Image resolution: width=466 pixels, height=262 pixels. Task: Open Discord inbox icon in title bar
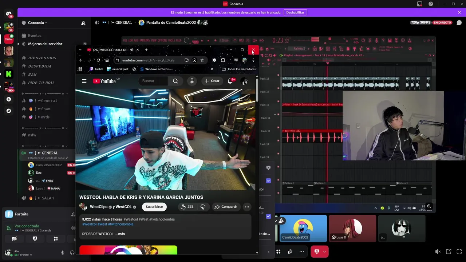(x=420, y=4)
